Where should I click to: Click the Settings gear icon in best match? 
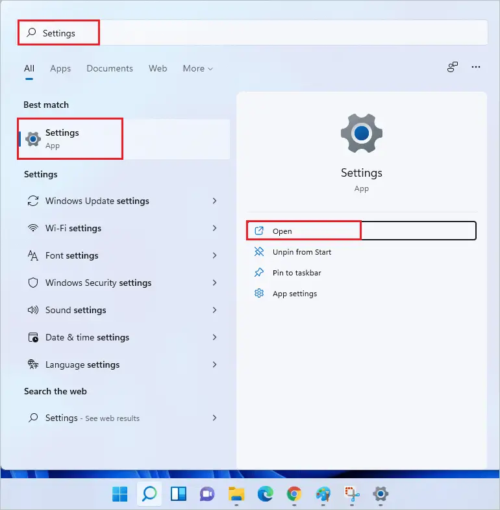tap(33, 139)
